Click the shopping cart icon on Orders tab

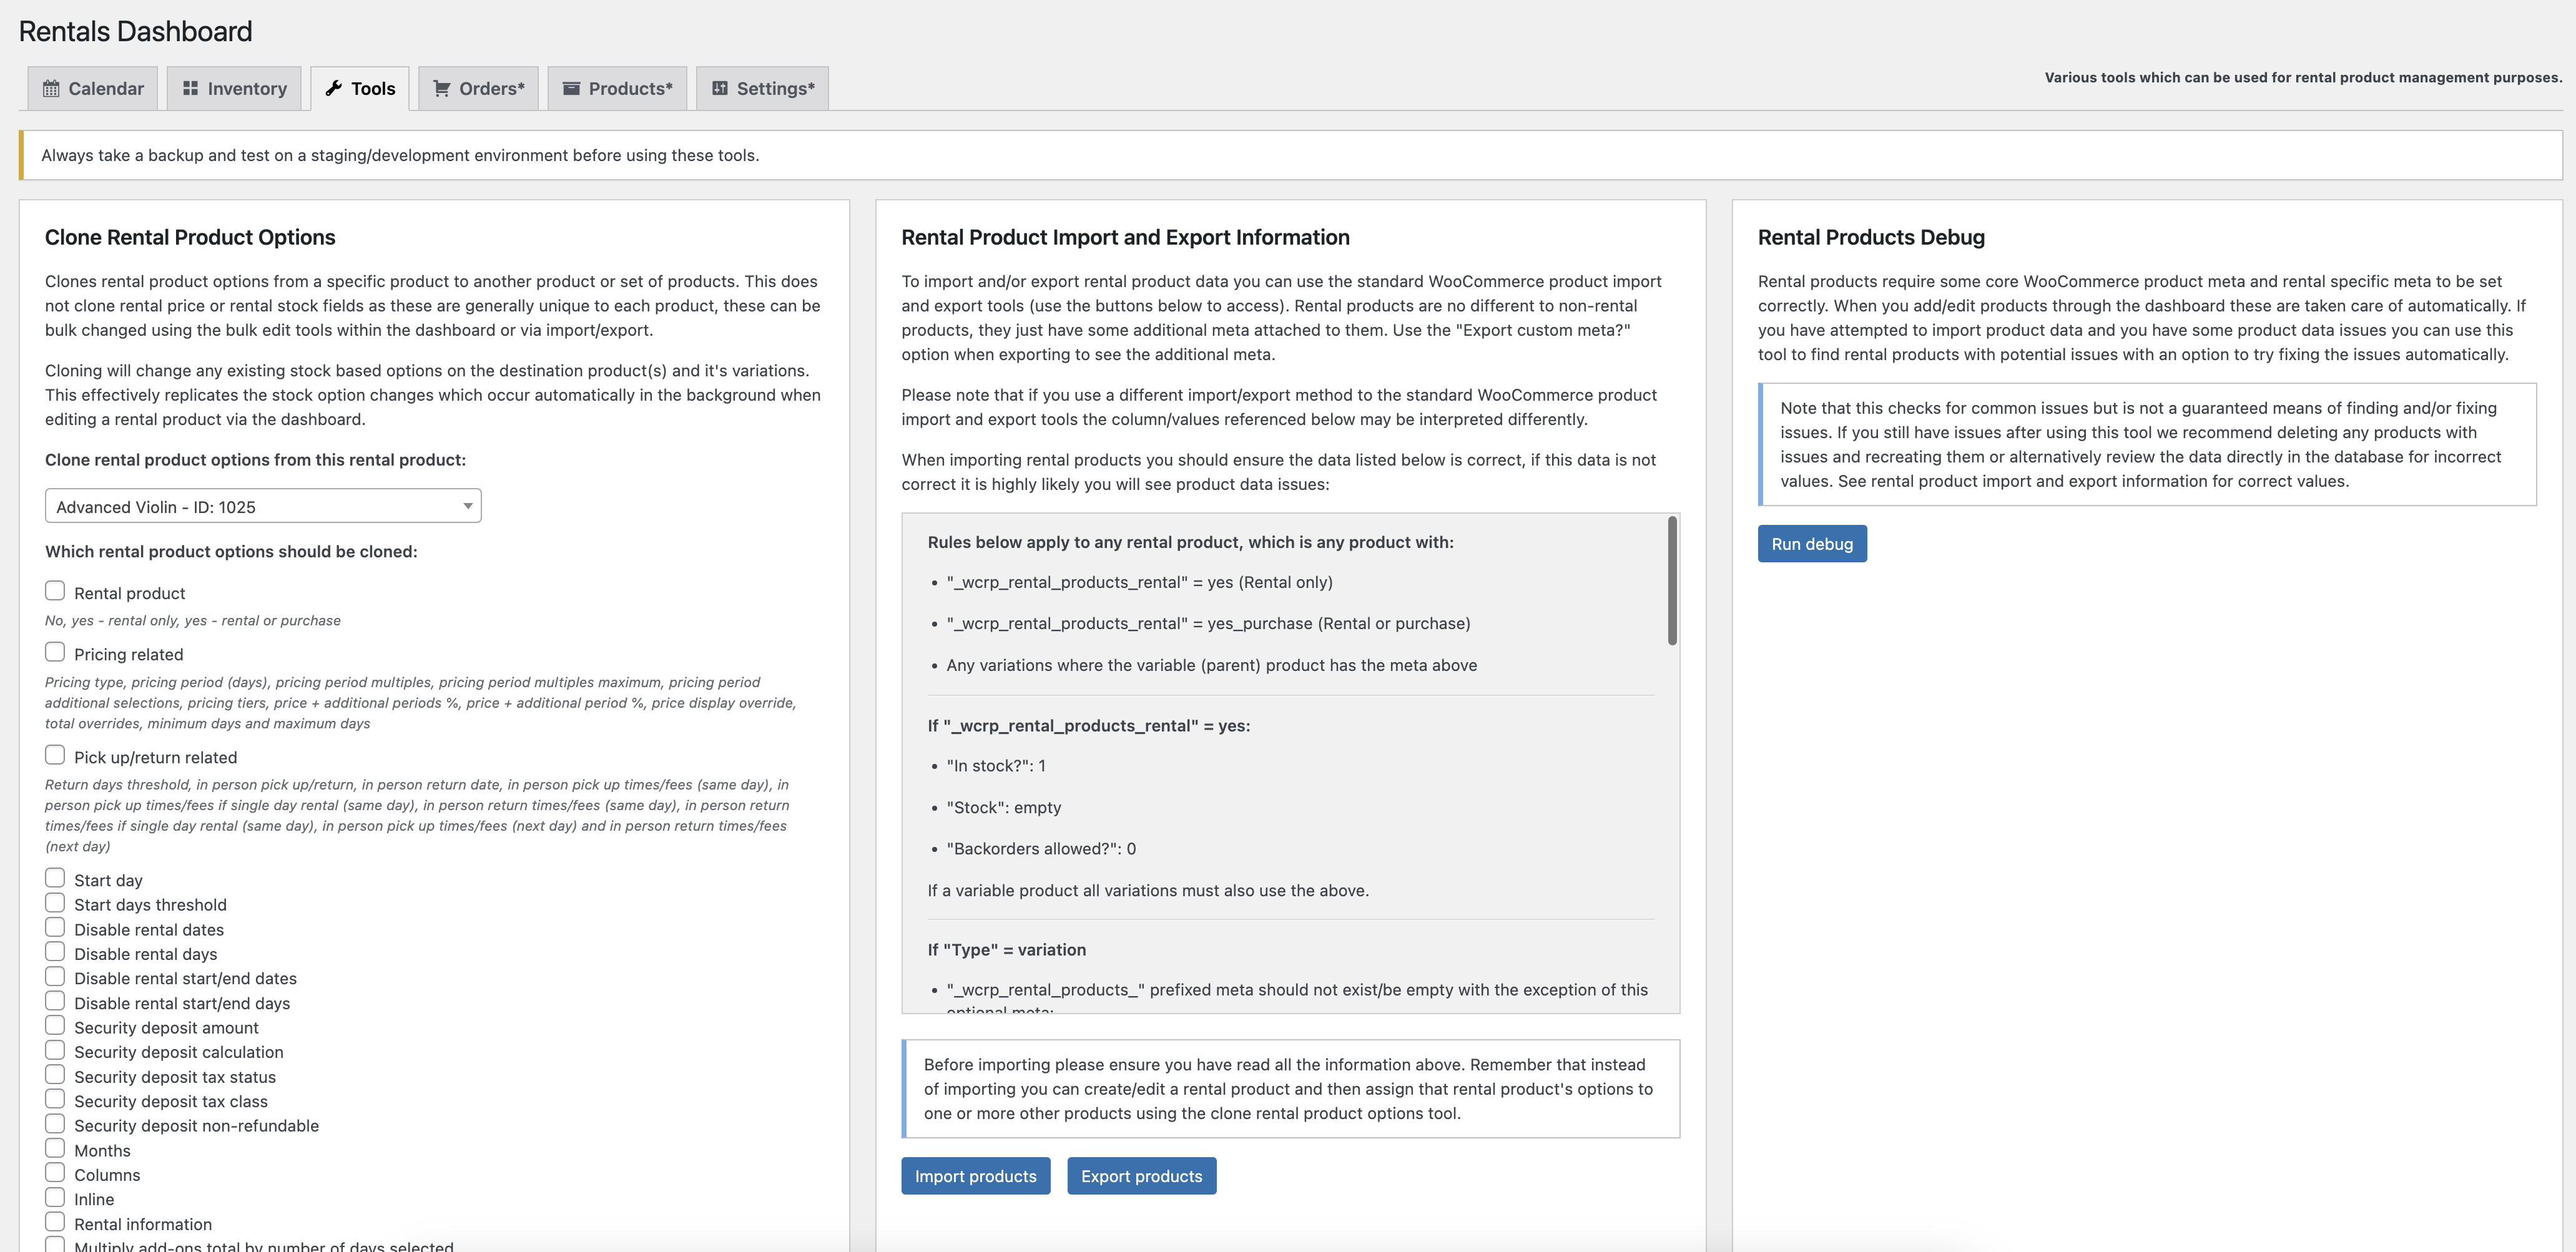coord(441,88)
